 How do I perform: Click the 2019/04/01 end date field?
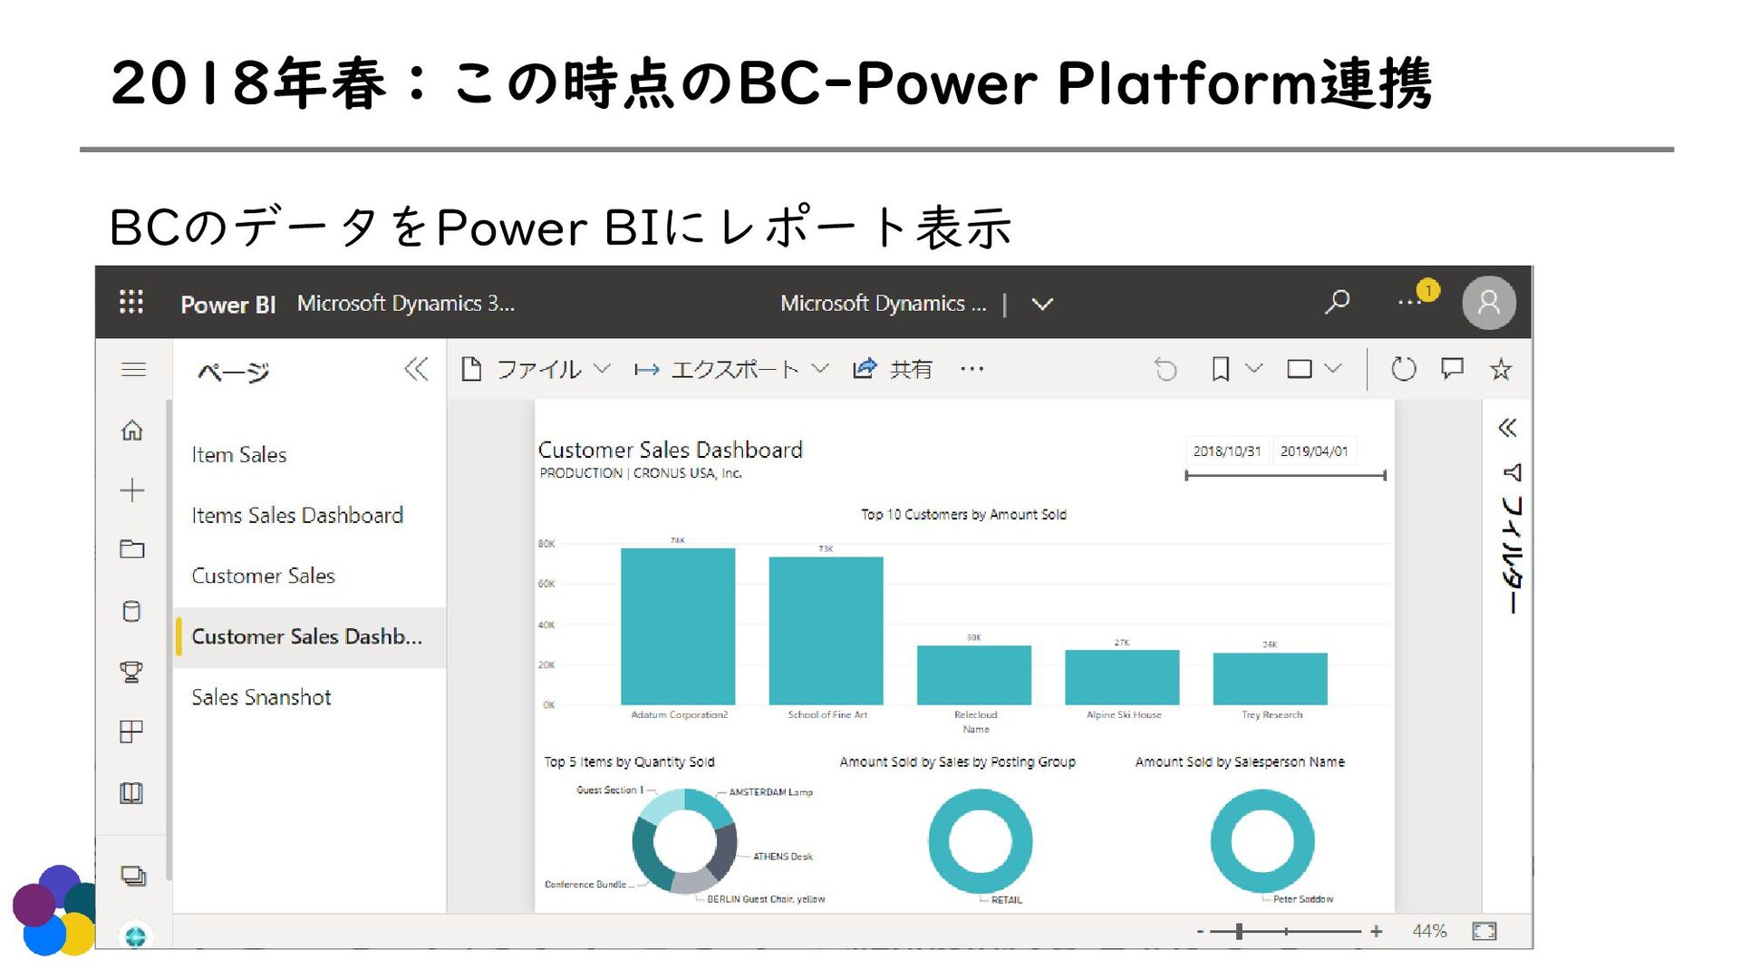(1314, 451)
